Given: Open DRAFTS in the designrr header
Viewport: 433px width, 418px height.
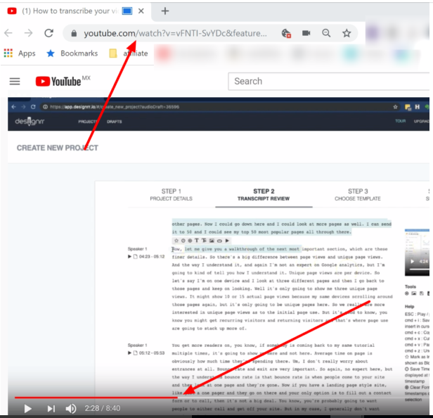Looking at the screenshot, I should 115,122.
